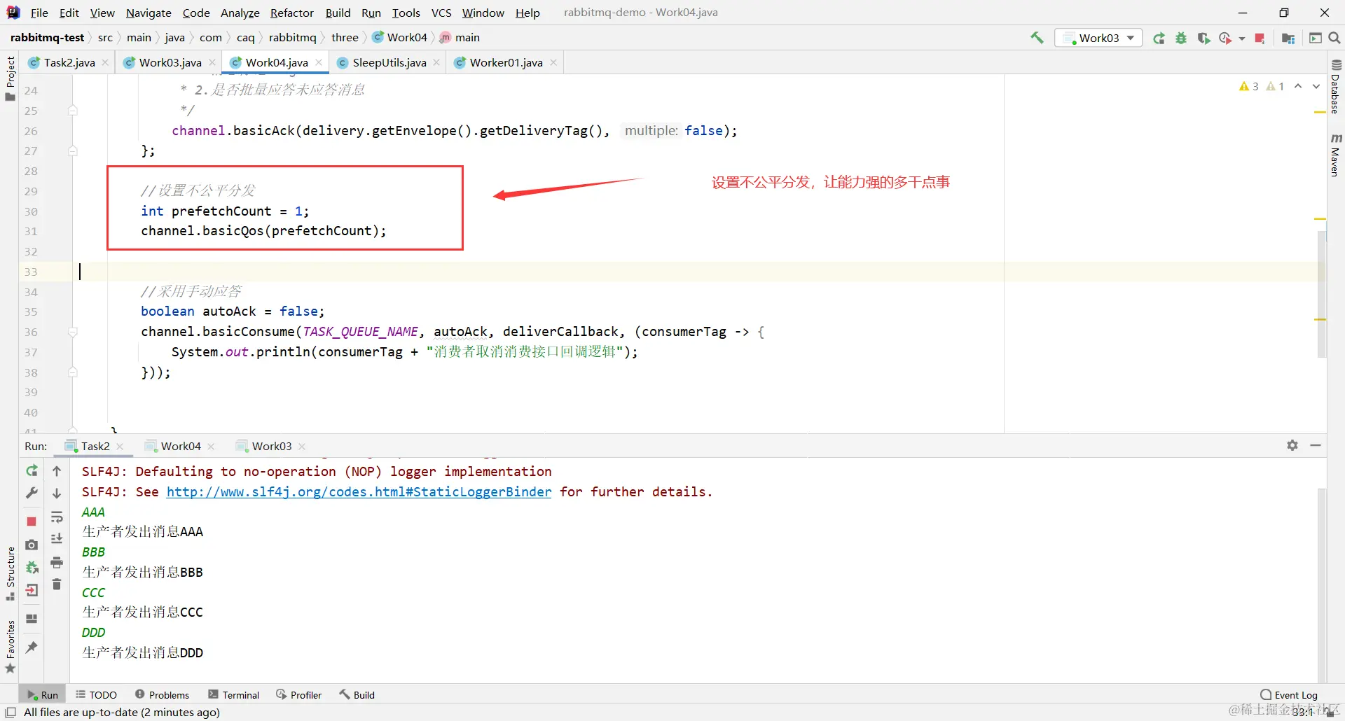Click the Run console vertical scrollbar
This screenshot has height=721, width=1345.
pyautogui.click(x=1322, y=584)
